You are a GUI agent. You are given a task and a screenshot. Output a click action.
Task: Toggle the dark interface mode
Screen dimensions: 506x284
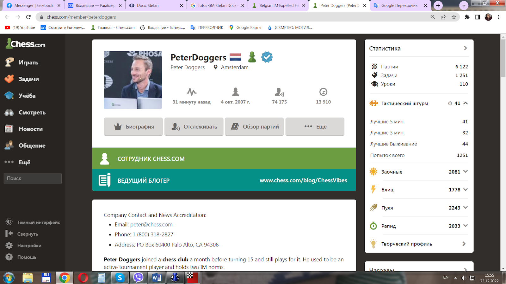33,222
